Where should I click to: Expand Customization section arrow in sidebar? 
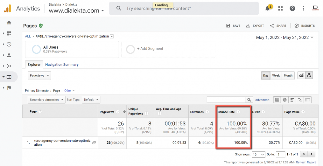point(3,33)
